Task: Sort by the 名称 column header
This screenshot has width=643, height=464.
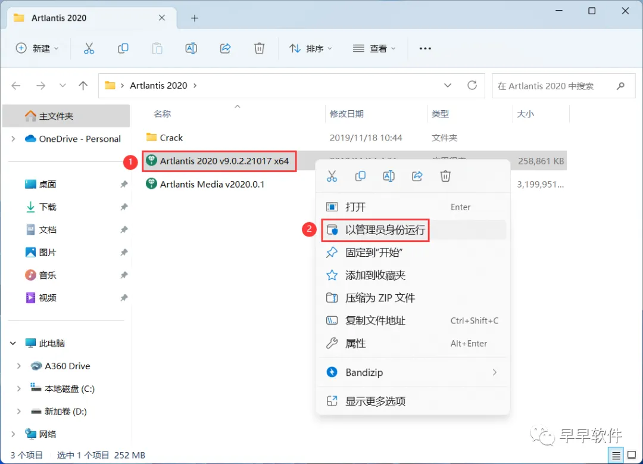Action: click(x=162, y=114)
